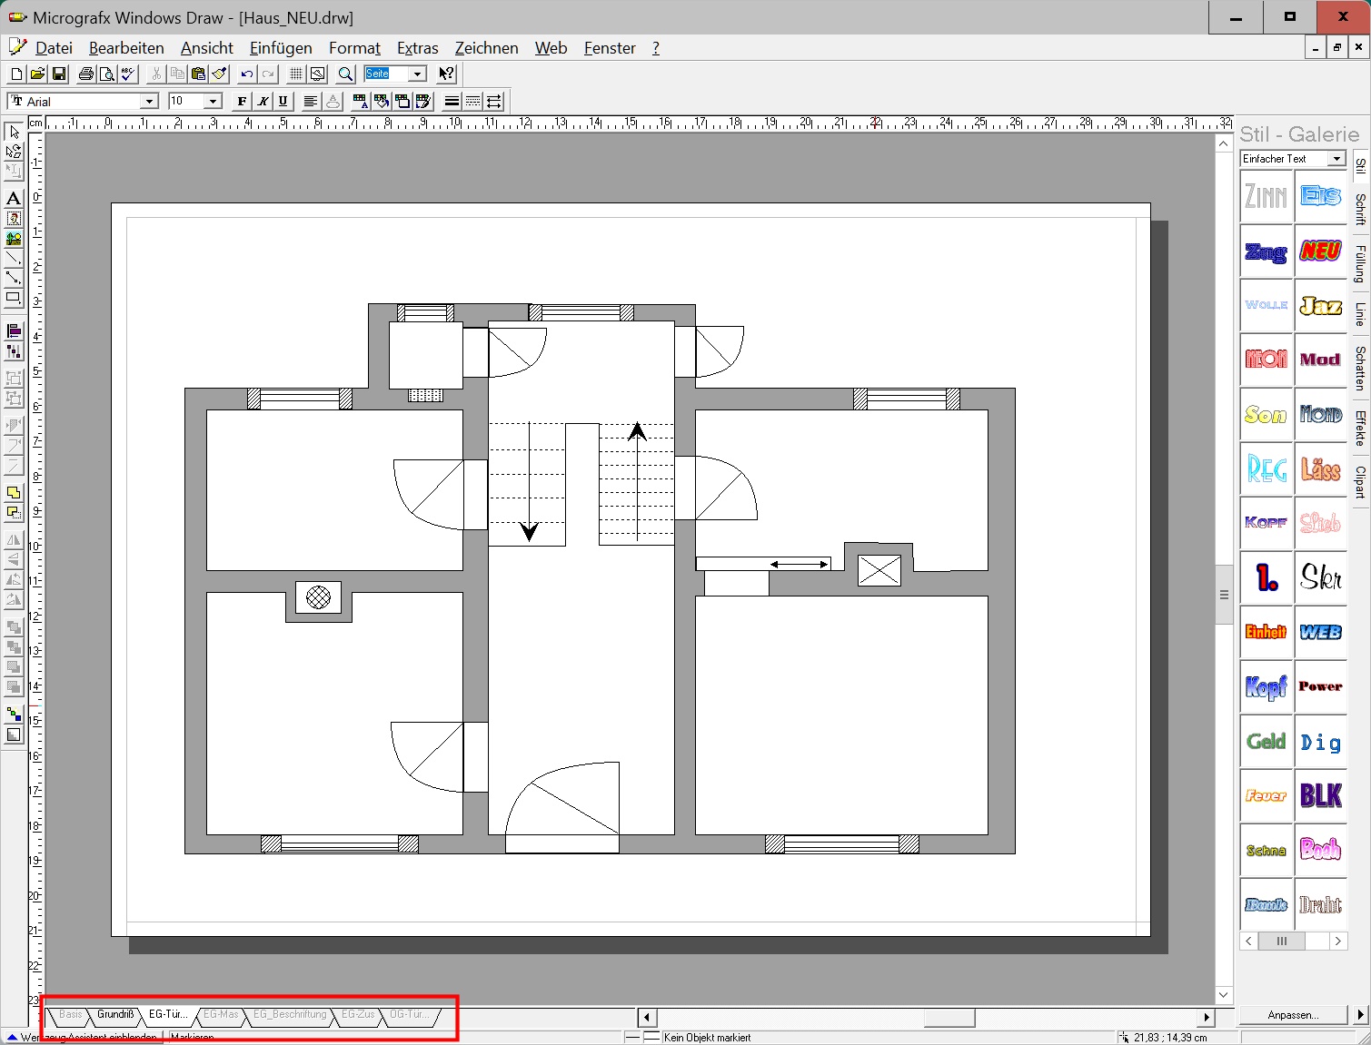Undo the last action with the Undo arrow
1371x1045 pixels.
click(247, 74)
